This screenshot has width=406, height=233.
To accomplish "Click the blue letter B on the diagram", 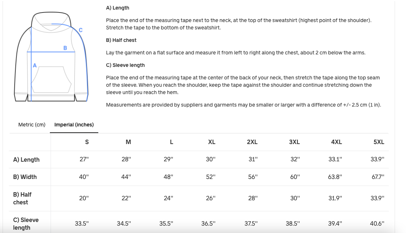I will (65, 48).
